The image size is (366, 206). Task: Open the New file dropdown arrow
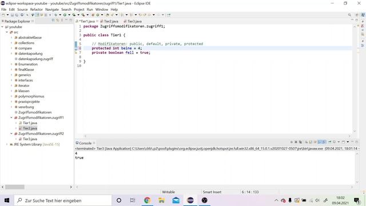click(x=7, y=15)
